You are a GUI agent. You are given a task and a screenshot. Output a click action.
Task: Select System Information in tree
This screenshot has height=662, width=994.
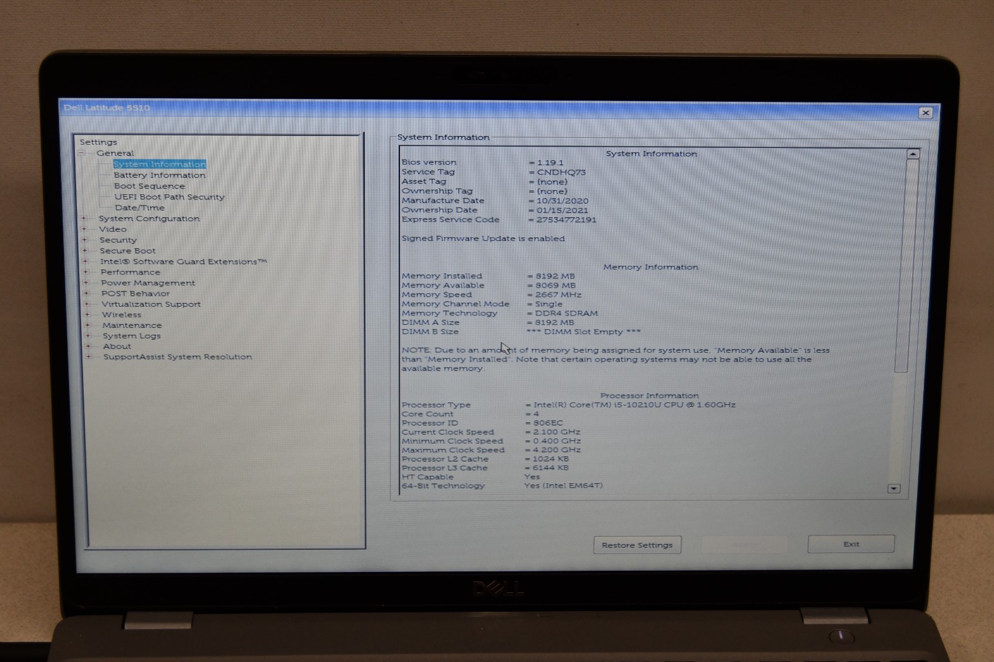(x=160, y=164)
